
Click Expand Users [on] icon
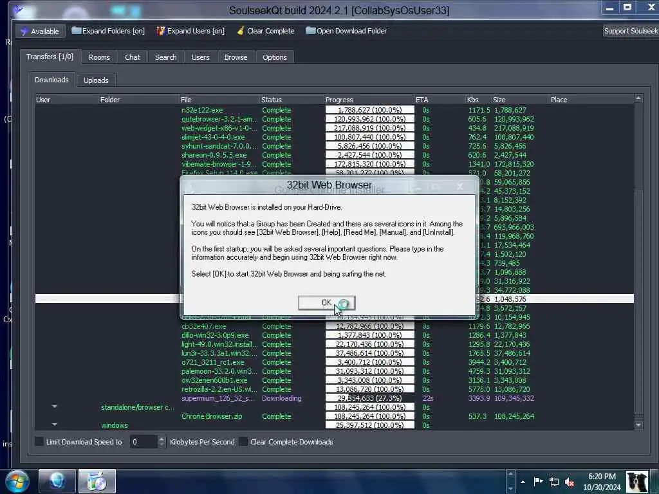coord(160,31)
